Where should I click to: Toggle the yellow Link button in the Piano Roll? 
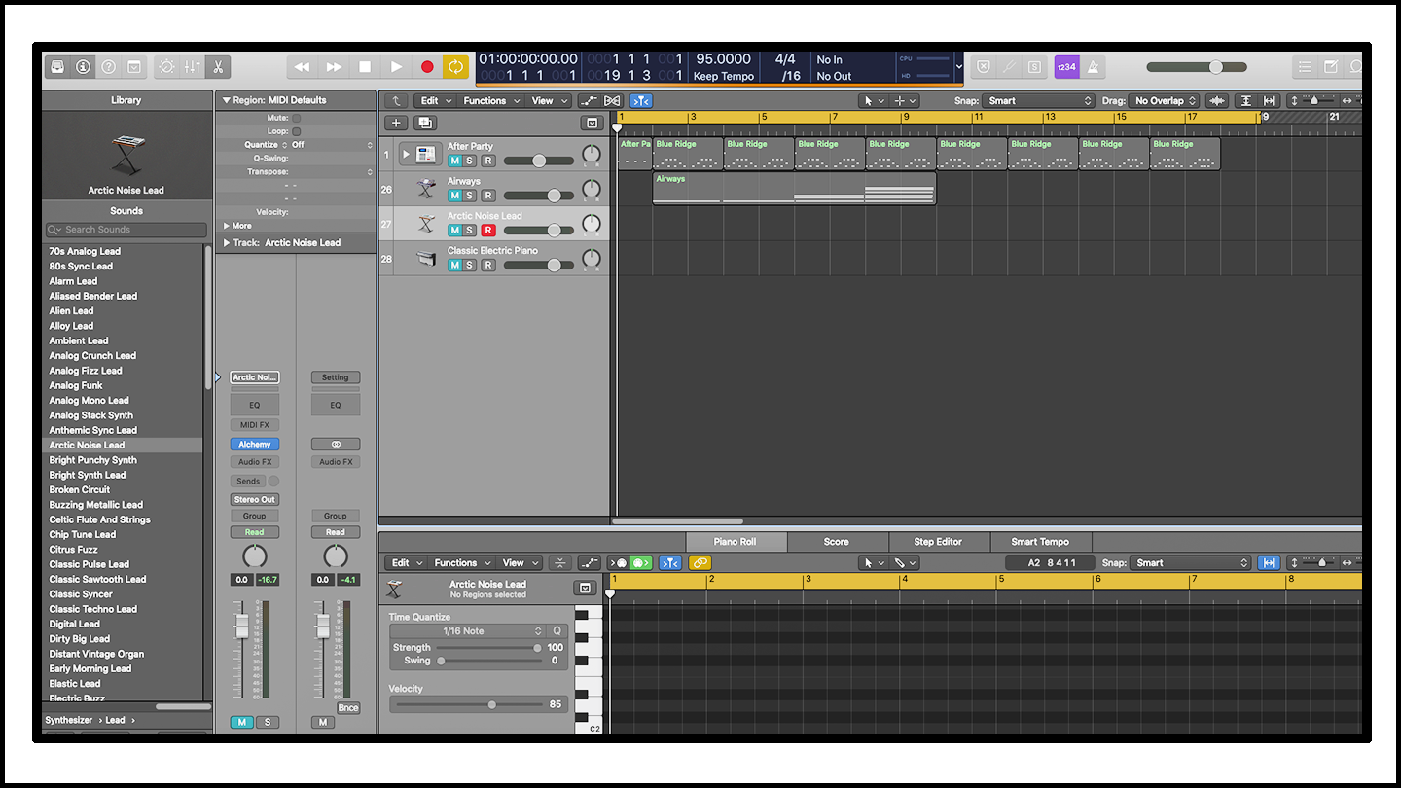tap(700, 562)
